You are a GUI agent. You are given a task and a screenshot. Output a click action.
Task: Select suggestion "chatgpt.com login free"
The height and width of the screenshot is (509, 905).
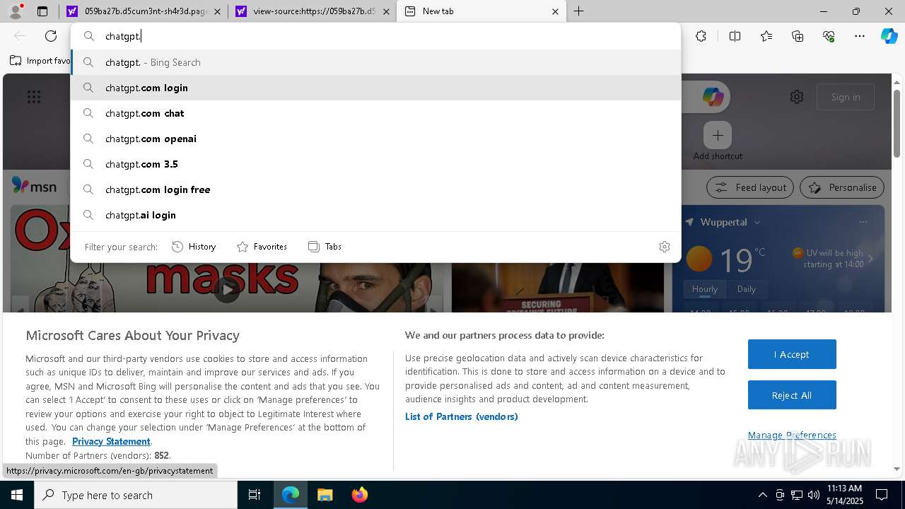[x=375, y=189]
